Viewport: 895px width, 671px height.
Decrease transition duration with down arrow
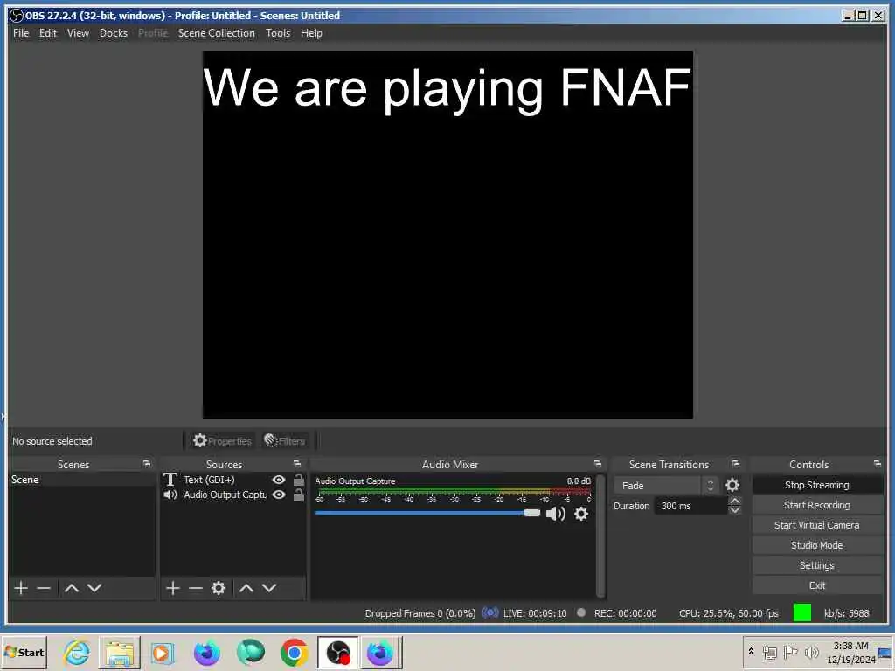point(735,510)
